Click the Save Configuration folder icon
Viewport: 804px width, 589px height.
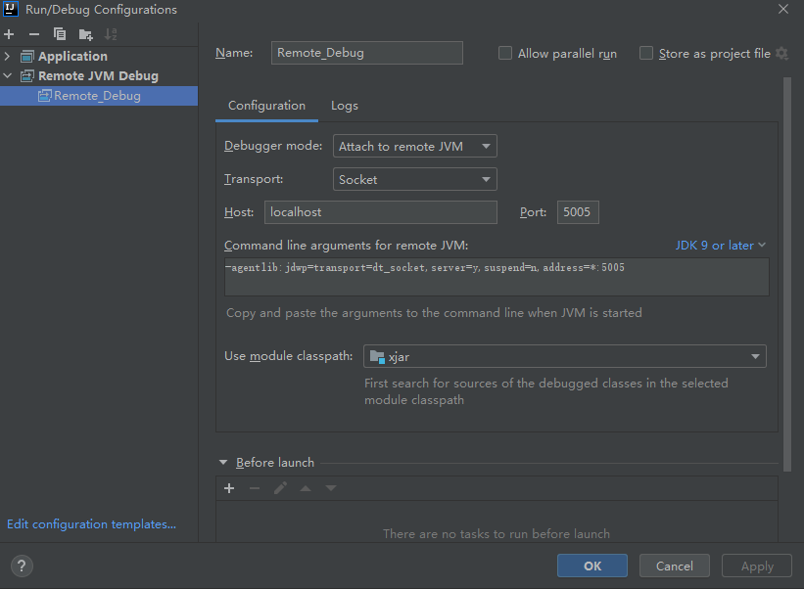tap(85, 34)
